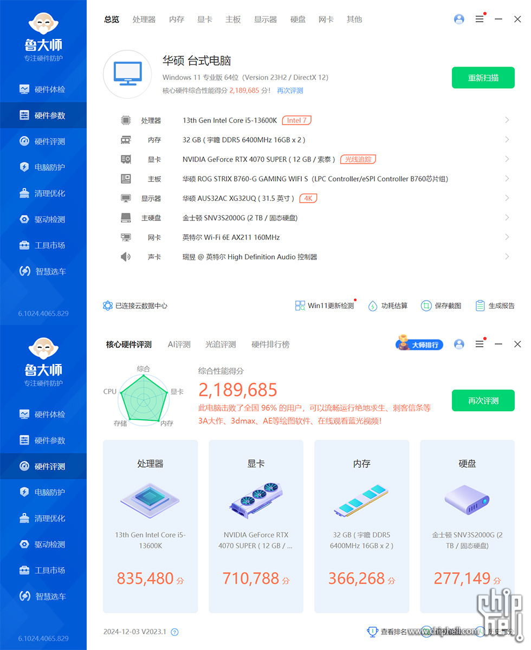531x650 pixels.
Task: Switch to the 主板 tab
Action: tap(233, 19)
